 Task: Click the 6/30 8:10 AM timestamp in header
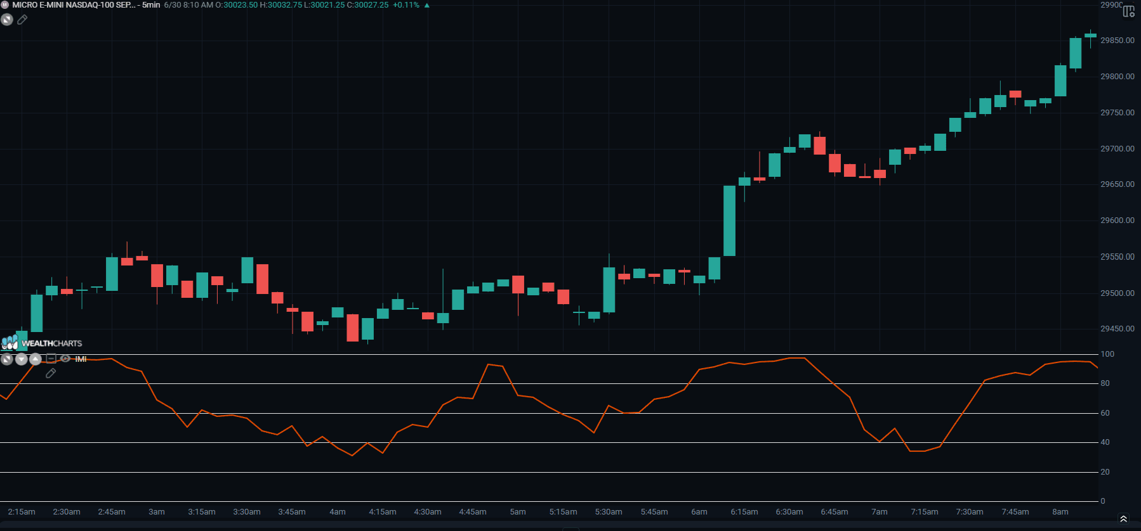tap(188, 5)
